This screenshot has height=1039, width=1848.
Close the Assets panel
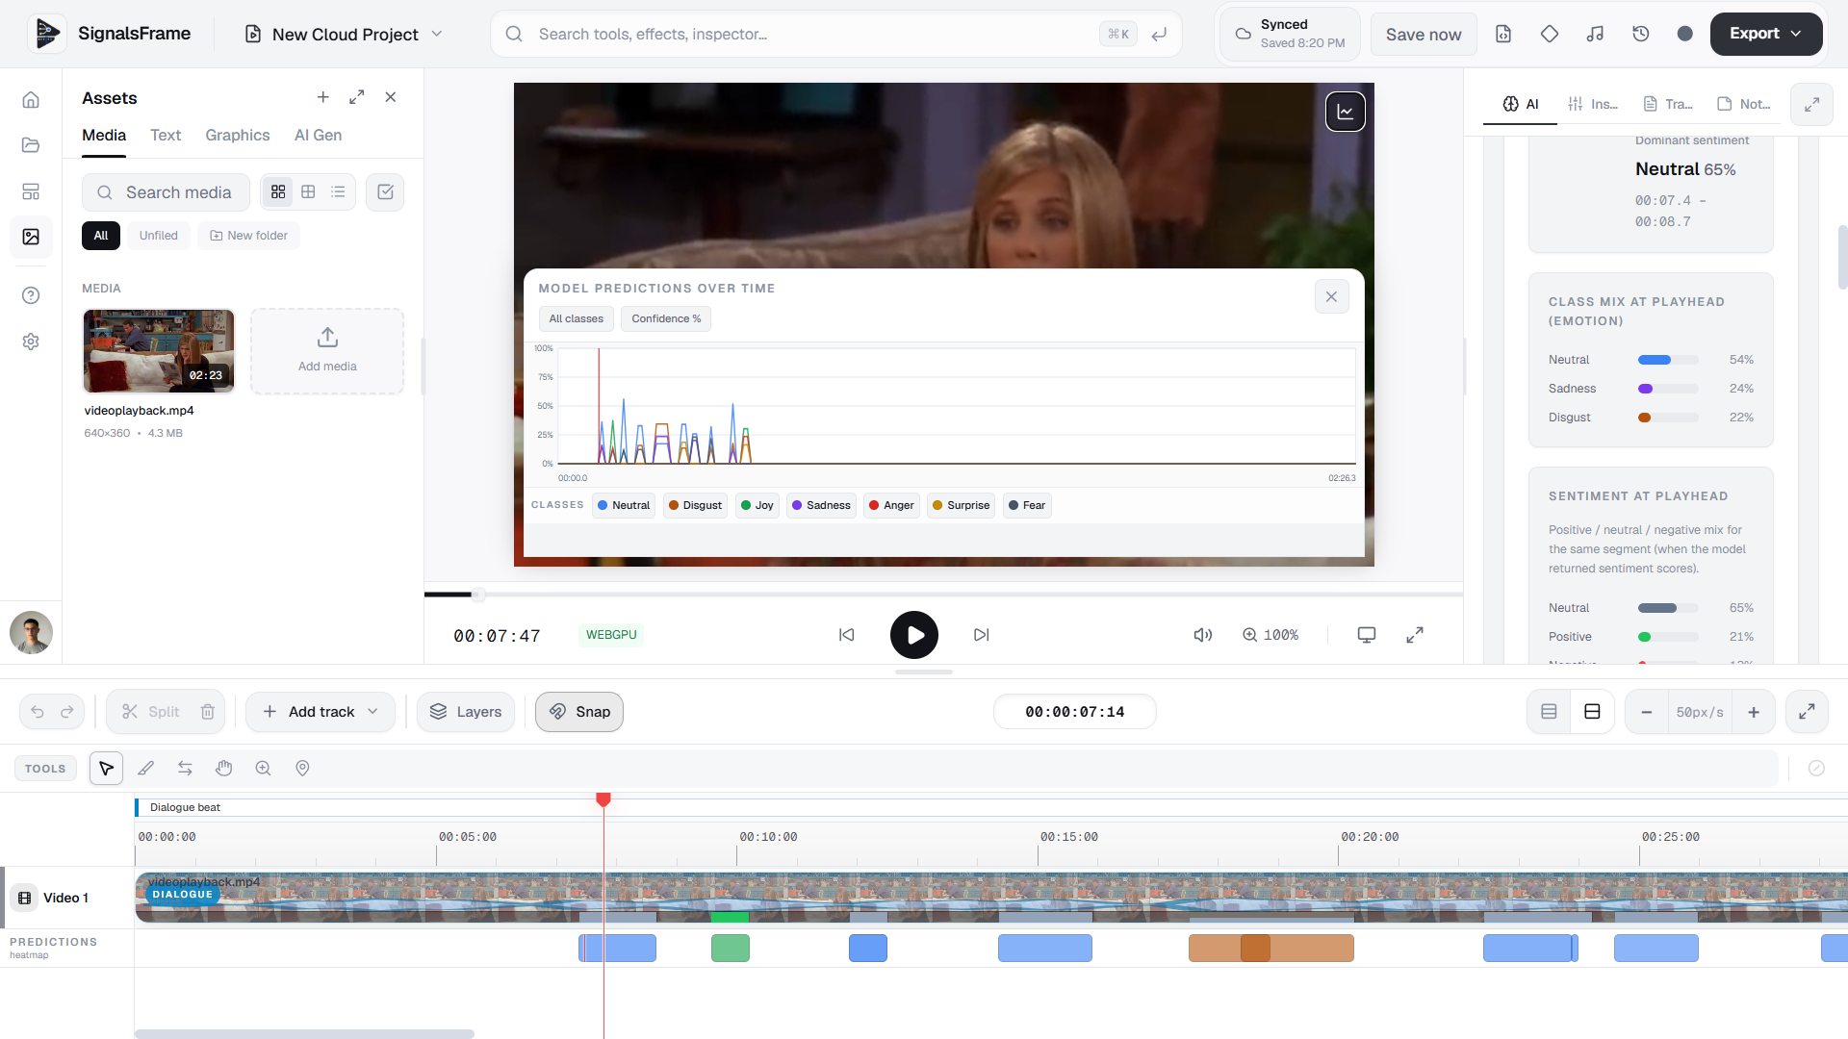coord(391,97)
